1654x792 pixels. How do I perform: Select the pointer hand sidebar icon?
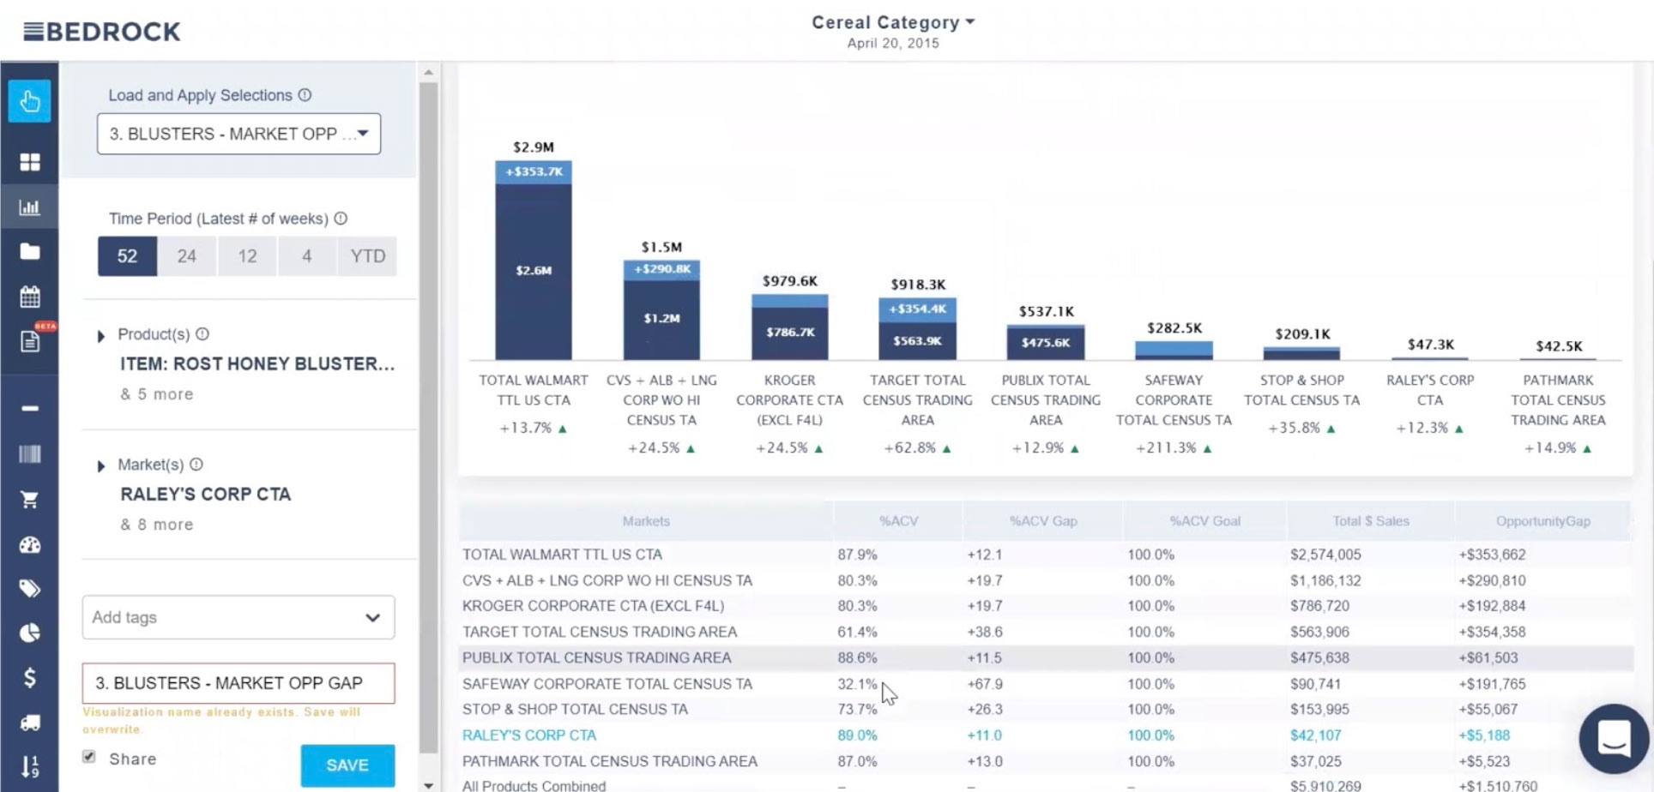[x=29, y=101]
